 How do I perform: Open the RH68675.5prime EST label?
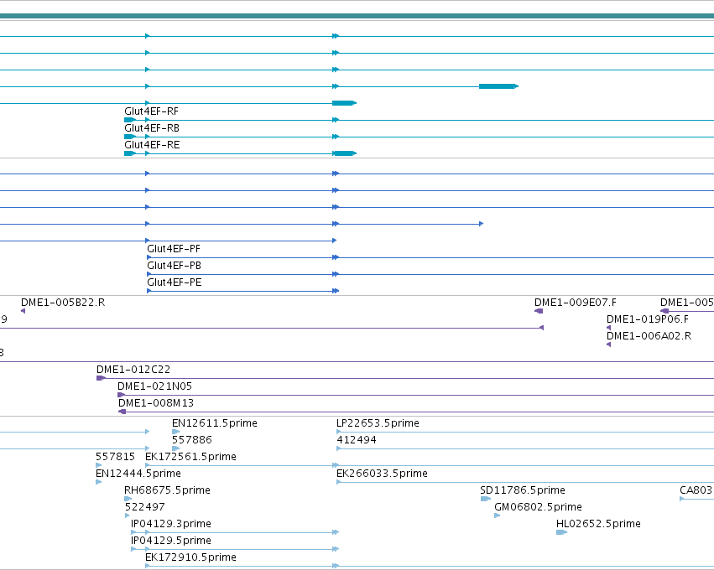167,490
